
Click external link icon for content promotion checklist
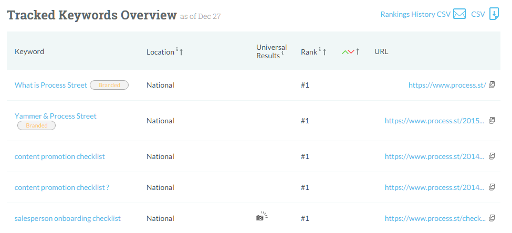(492, 156)
